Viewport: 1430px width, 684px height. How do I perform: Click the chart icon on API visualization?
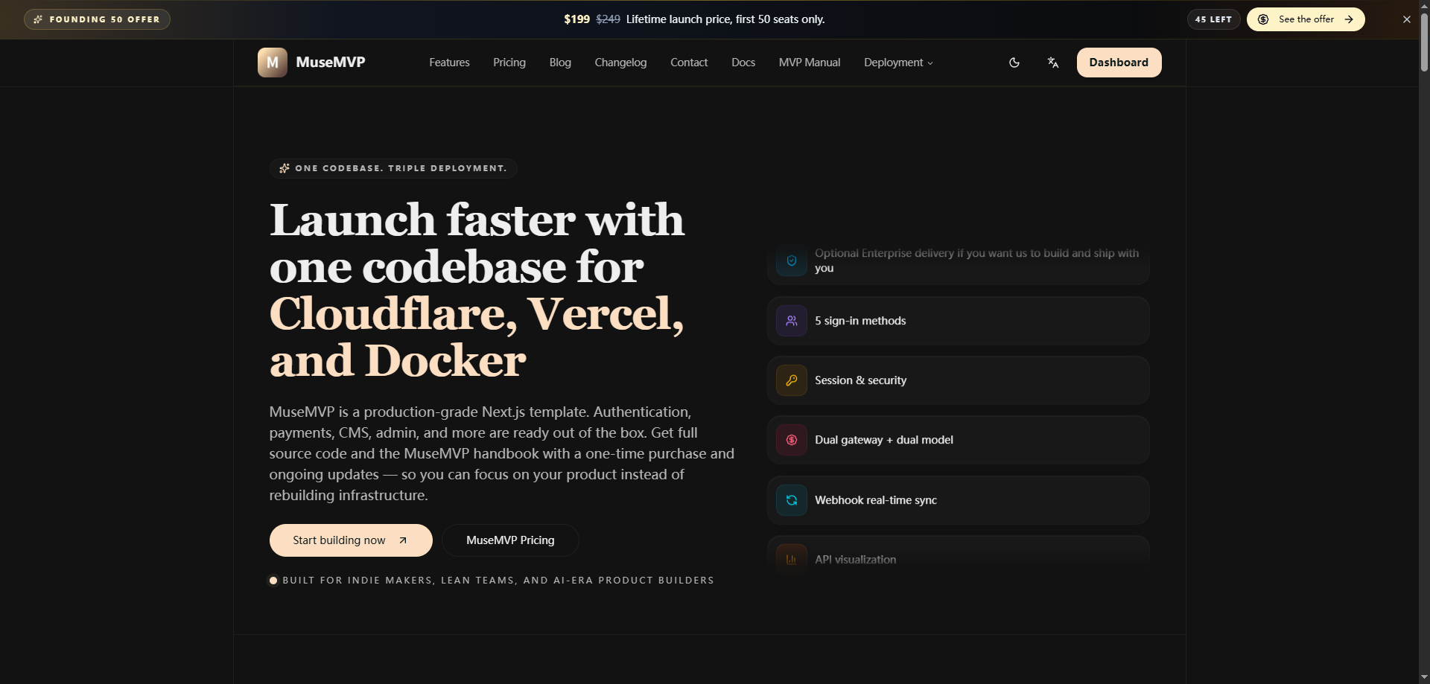(790, 558)
